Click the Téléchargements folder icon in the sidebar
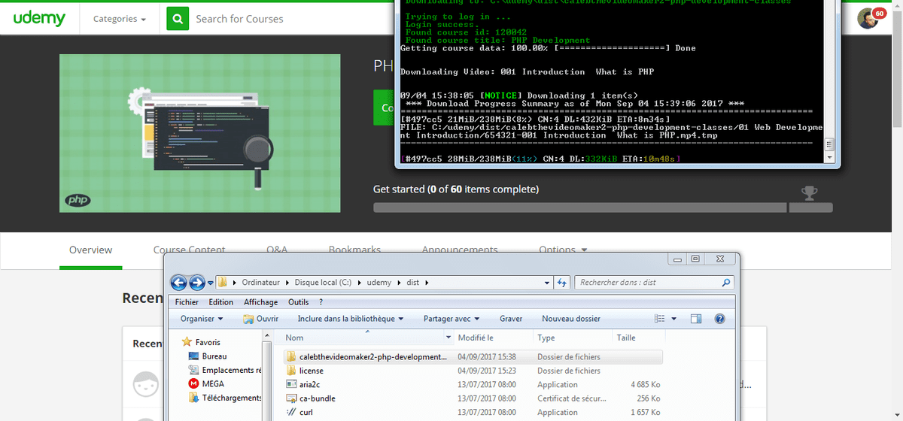The width and height of the screenshot is (903, 421). (194, 398)
